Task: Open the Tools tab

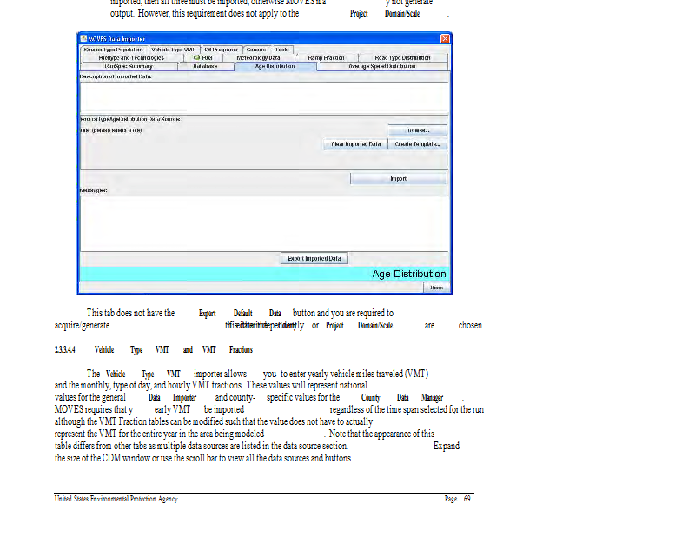Action: click(x=283, y=50)
